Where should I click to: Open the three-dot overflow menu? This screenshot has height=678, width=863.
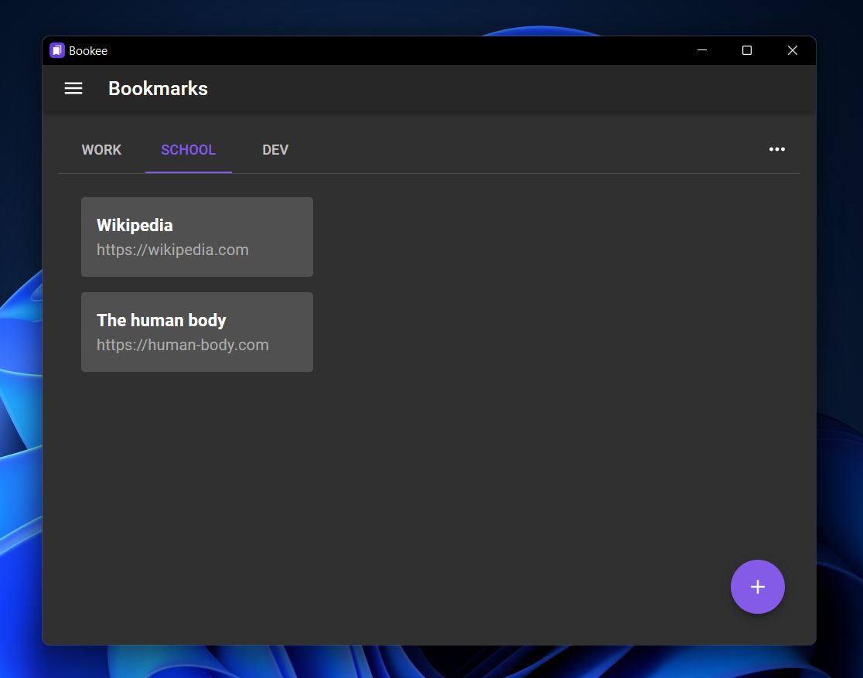(x=776, y=149)
